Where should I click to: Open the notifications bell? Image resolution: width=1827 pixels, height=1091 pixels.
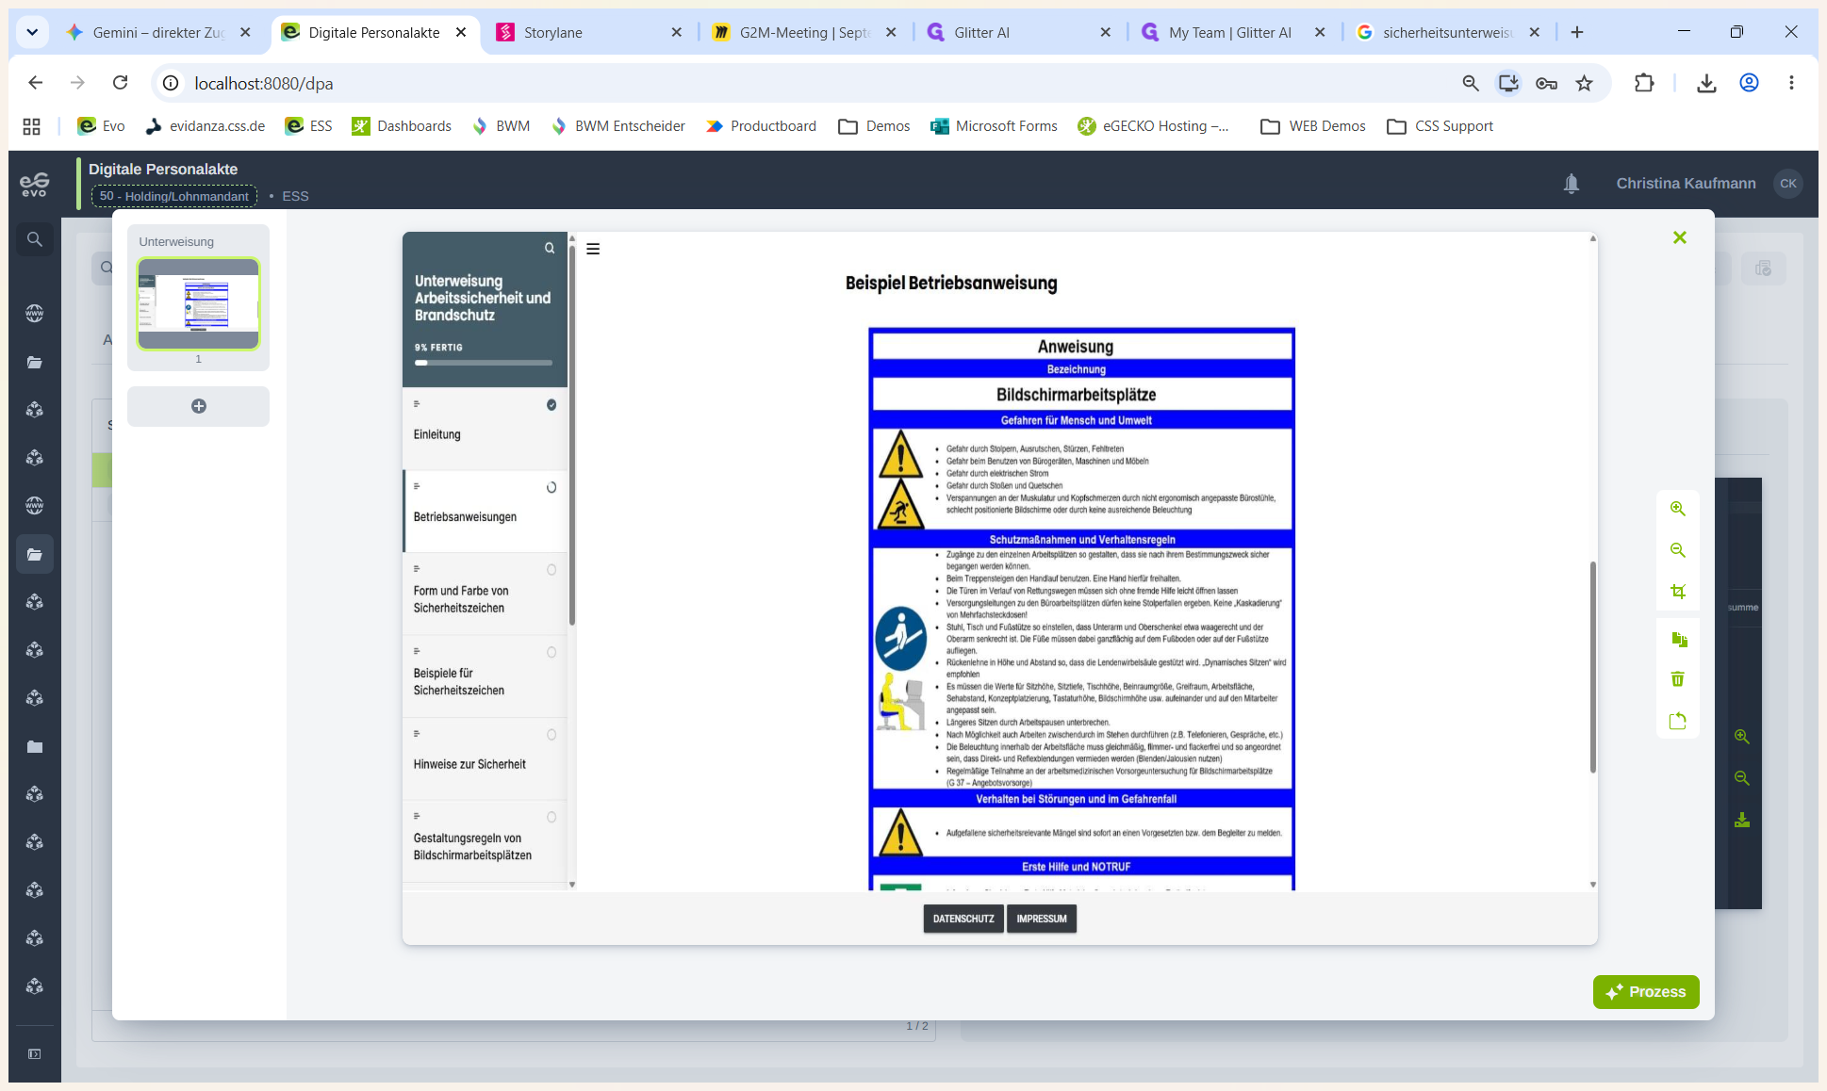[1572, 184]
